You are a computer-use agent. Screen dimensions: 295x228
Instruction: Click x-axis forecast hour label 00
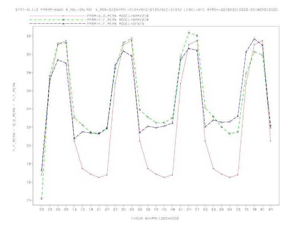42,209
